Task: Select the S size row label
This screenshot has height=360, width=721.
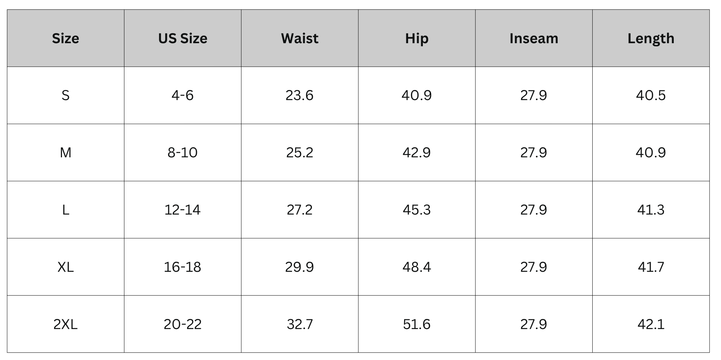Action: pyautogui.click(x=65, y=95)
